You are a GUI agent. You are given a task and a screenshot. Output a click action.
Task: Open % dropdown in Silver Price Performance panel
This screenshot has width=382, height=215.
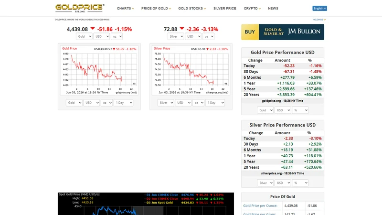click(300, 183)
